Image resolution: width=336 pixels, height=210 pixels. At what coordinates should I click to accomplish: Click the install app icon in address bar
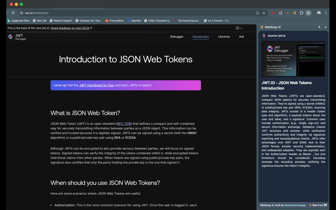click(258, 13)
